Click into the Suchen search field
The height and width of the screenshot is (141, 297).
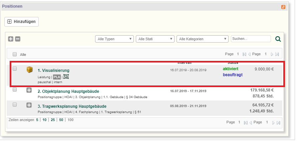251,39
